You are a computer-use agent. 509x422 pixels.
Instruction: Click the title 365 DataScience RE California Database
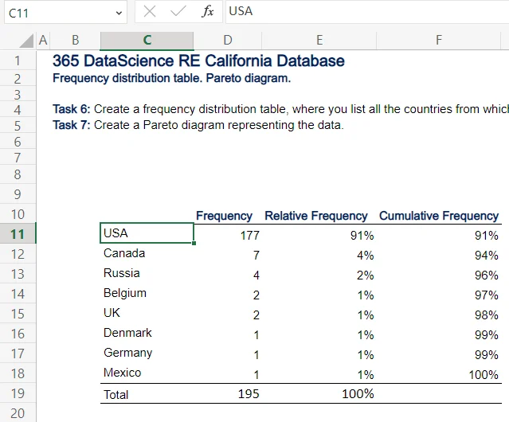click(198, 61)
